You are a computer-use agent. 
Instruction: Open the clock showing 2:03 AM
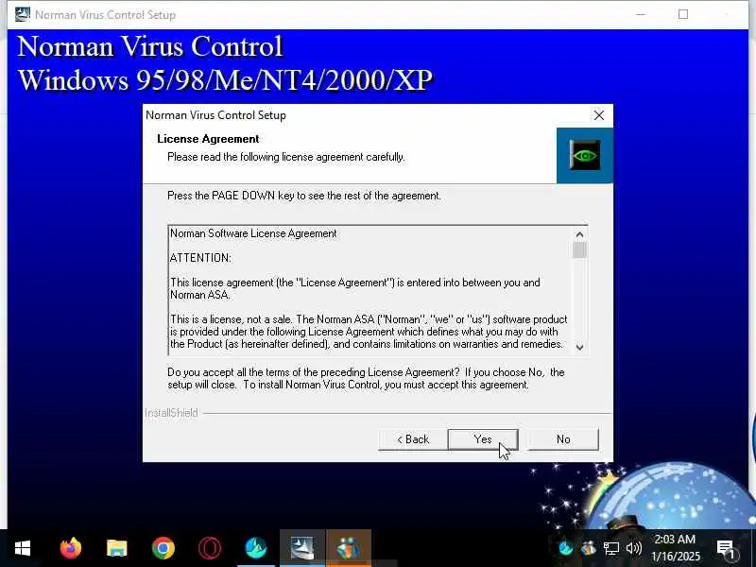[x=675, y=548]
